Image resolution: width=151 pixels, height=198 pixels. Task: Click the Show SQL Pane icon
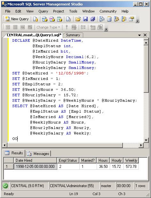tap(22, 27)
